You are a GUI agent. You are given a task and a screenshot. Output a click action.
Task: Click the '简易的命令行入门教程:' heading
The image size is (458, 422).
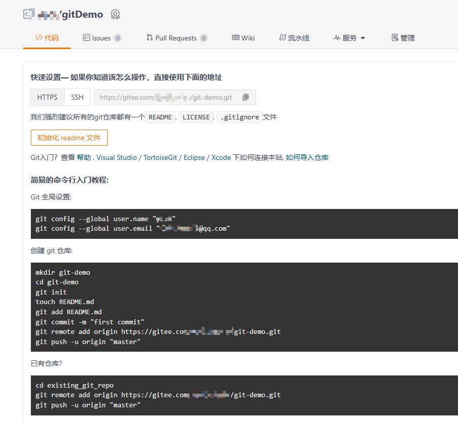[70, 180]
